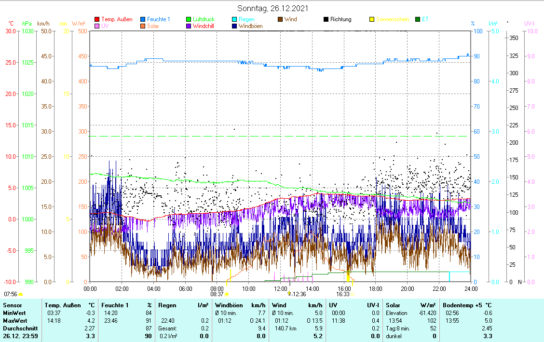Click the dark green ET legend square
Image resolution: width=544 pixels, height=342 pixels.
pos(418,20)
